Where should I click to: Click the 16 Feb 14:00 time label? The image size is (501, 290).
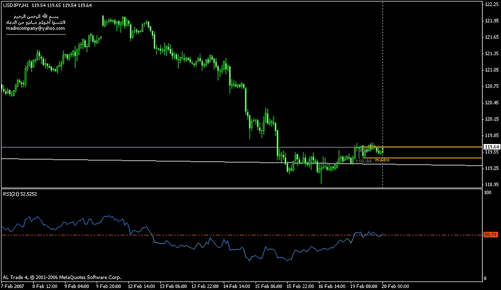click(332, 286)
